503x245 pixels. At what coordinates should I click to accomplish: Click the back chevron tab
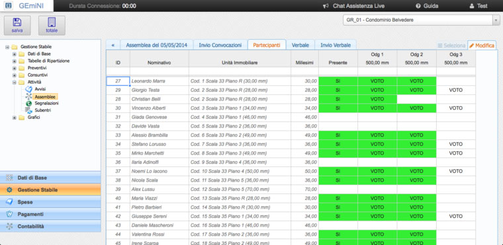(113, 45)
